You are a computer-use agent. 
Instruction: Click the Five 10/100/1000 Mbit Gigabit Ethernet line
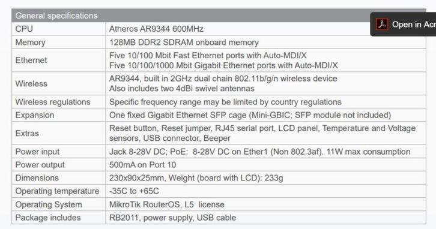click(x=223, y=65)
